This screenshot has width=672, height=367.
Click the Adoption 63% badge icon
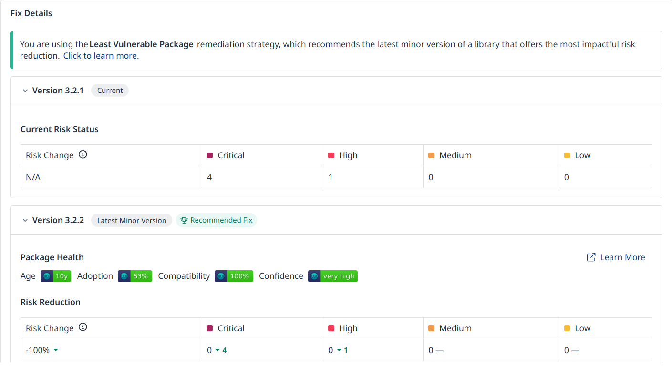click(x=124, y=276)
